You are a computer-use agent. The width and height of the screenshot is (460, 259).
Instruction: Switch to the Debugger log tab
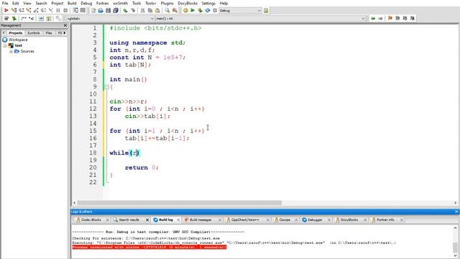pyautogui.click(x=315, y=219)
